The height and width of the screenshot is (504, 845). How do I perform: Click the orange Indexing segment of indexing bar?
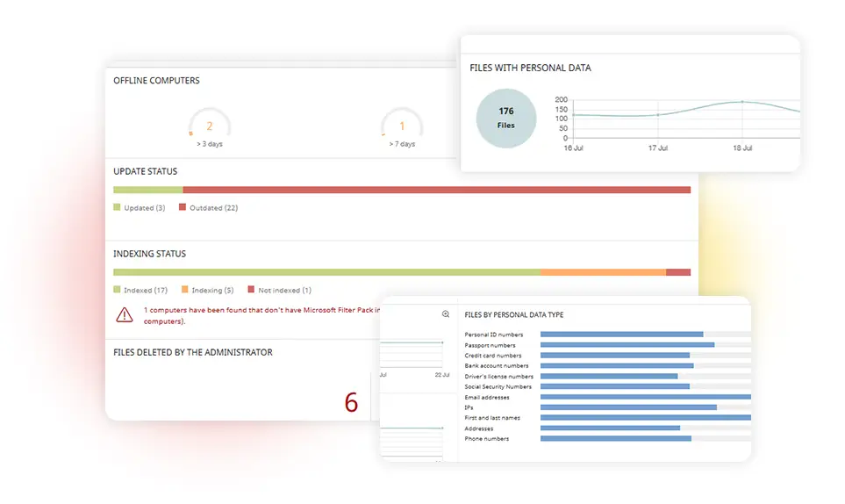[x=604, y=272]
